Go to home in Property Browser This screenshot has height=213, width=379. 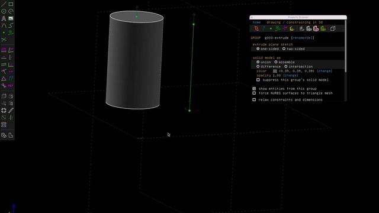coord(256,22)
